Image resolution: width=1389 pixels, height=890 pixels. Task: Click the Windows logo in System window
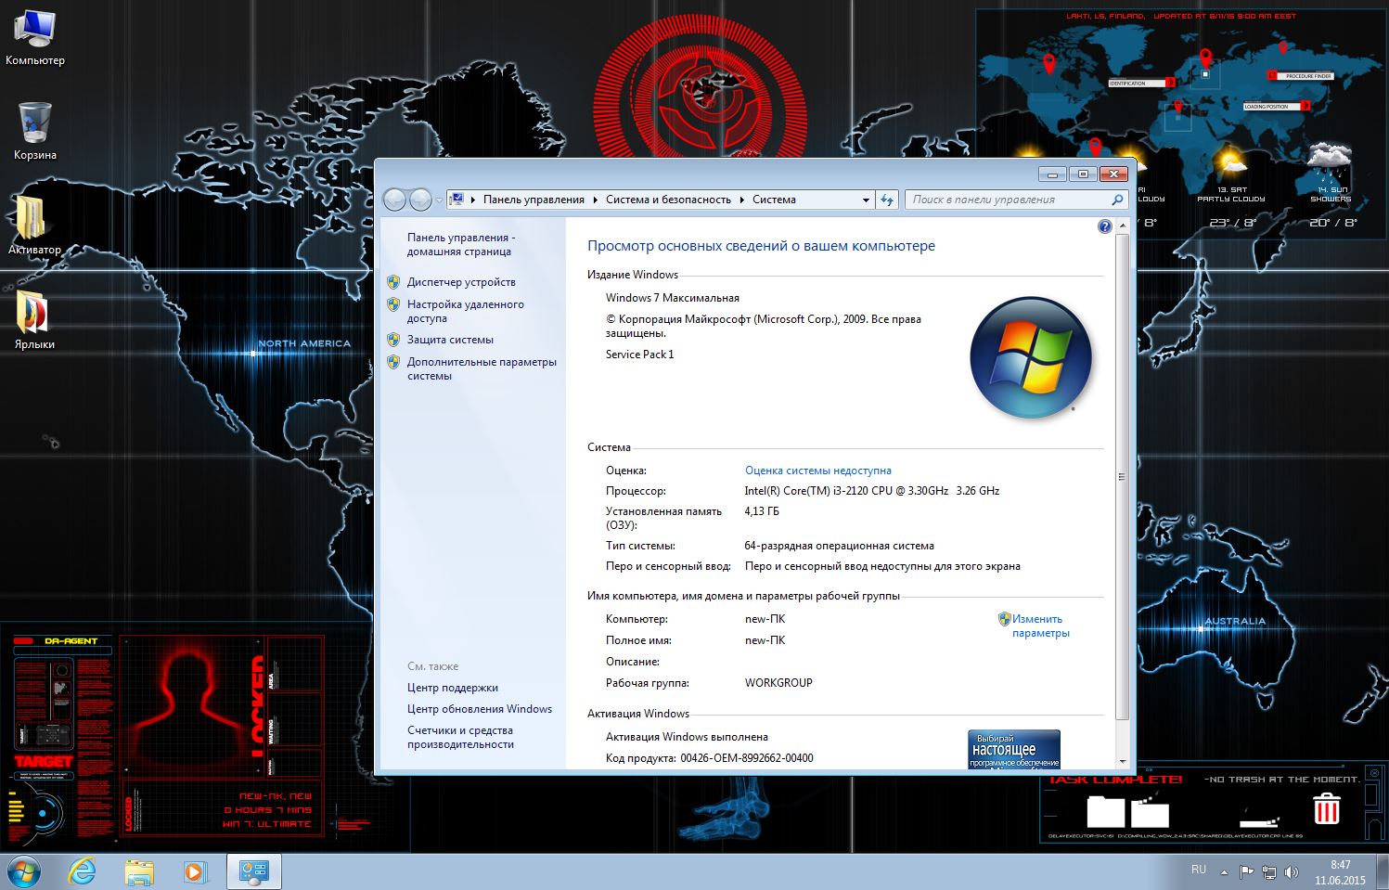click(1031, 357)
